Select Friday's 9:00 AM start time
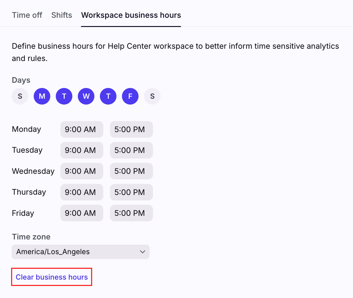353x298 pixels. [82, 213]
